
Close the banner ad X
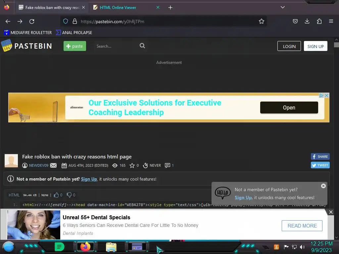click(327, 95)
